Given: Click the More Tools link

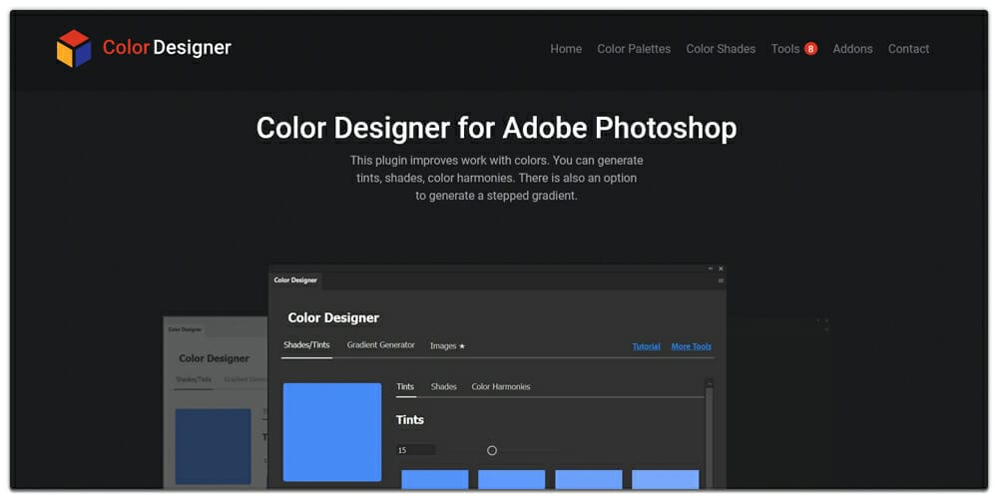Looking at the screenshot, I should tap(692, 347).
